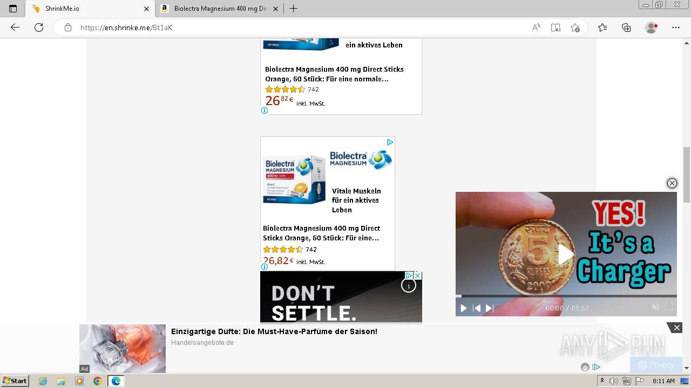The image size is (691, 388).
Task: Play the coin charger video
Action: pyautogui.click(x=566, y=254)
